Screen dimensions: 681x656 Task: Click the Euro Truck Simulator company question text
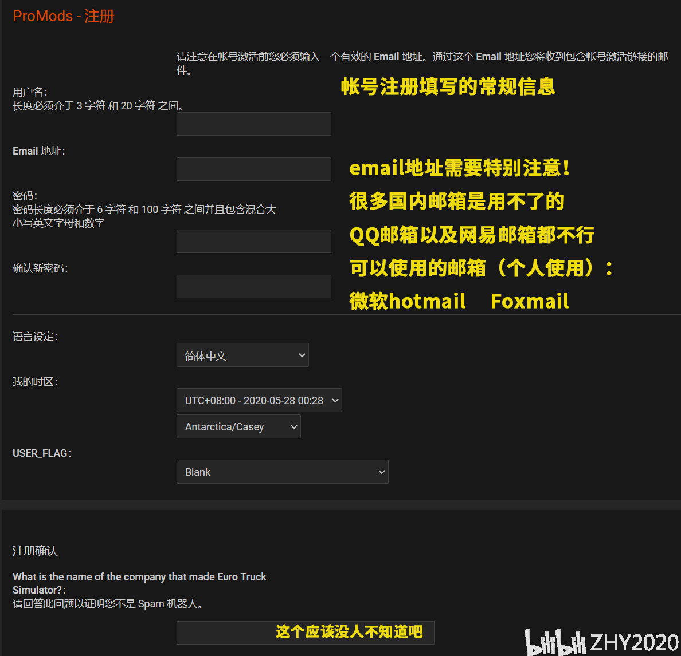click(x=139, y=583)
